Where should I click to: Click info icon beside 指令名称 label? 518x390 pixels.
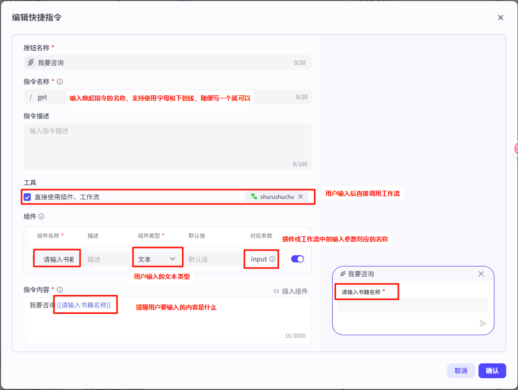60,81
